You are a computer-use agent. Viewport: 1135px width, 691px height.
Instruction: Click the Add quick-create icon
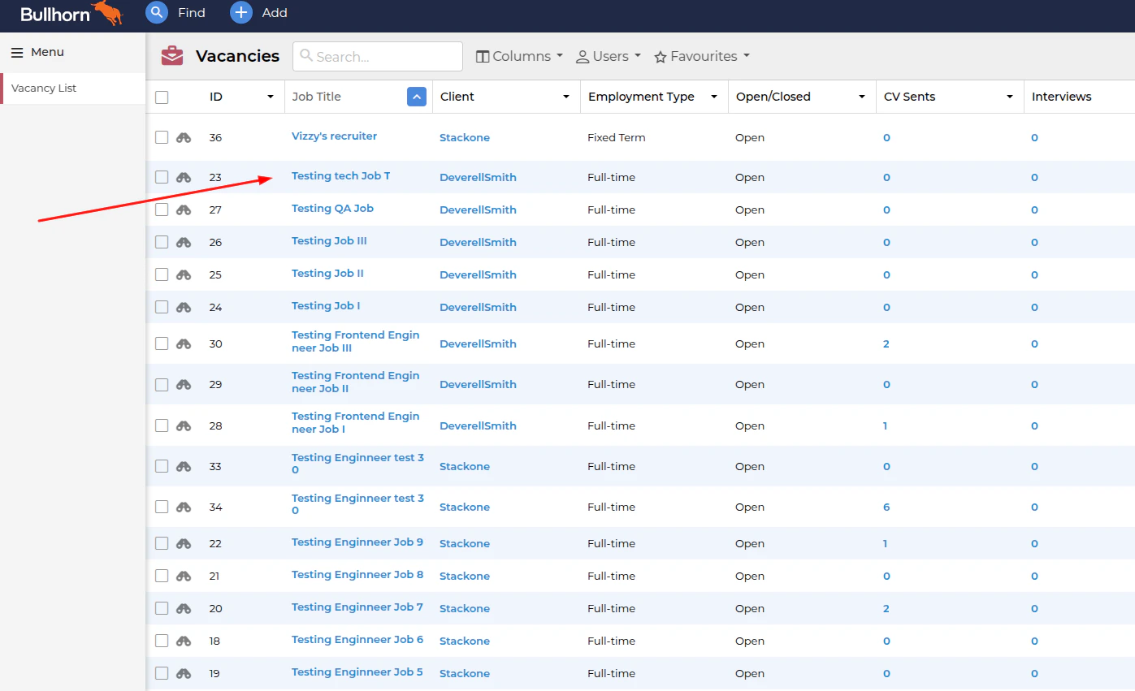tap(240, 13)
